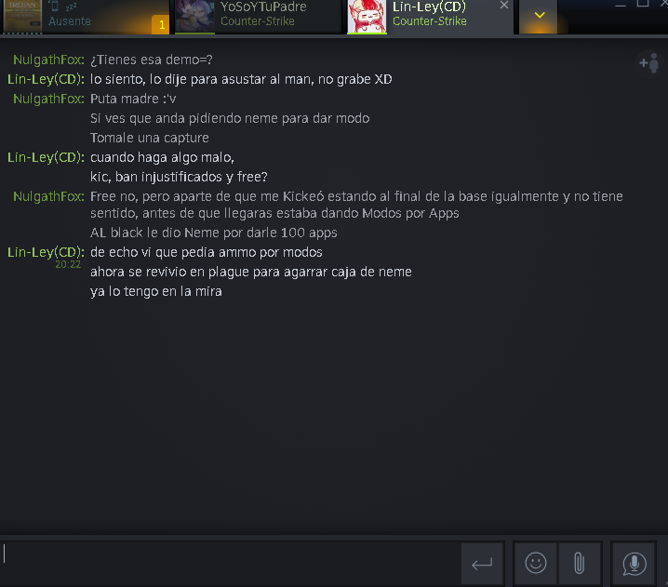Start voice chat with microphone icon
This screenshot has height=587, width=668.
(634, 563)
